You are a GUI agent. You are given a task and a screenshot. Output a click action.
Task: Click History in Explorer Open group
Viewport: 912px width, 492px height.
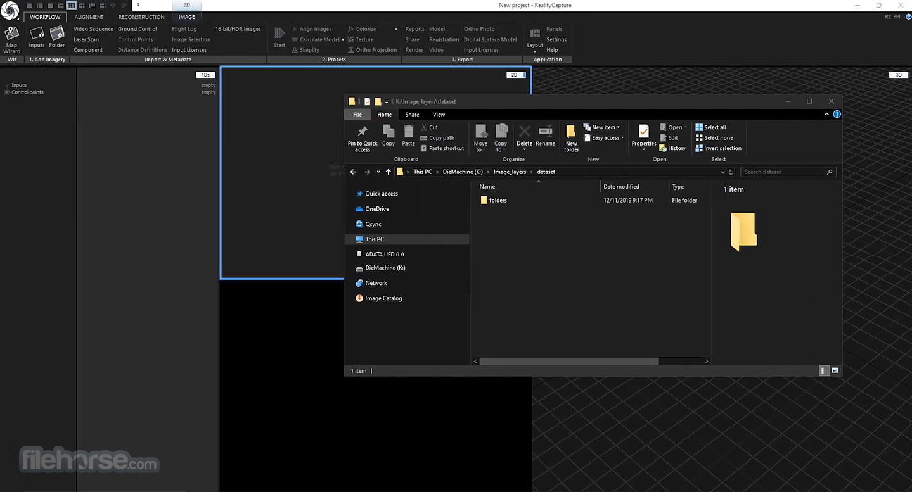coord(672,148)
